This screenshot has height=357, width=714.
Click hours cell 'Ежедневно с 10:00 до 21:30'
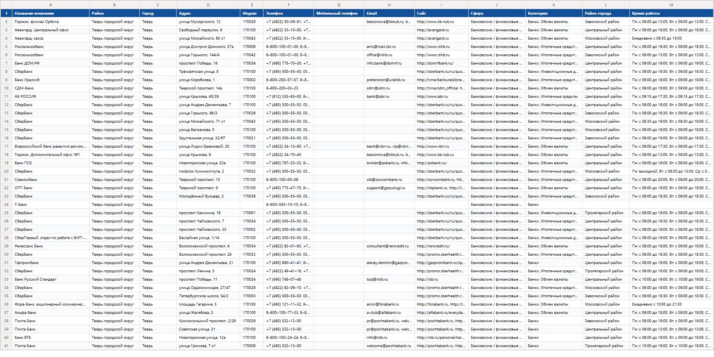pos(671,304)
